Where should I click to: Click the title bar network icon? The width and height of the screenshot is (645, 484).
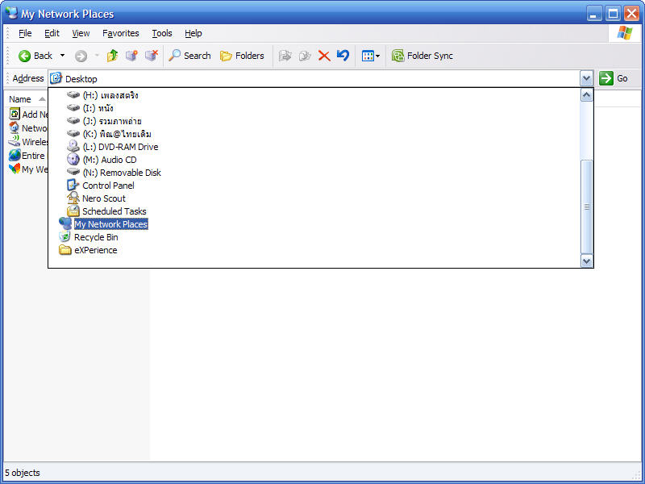coord(11,13)
